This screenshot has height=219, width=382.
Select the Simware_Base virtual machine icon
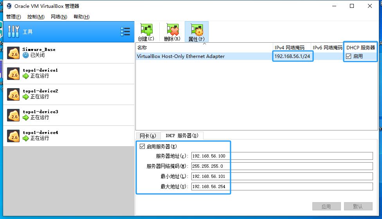coord(14,52)
